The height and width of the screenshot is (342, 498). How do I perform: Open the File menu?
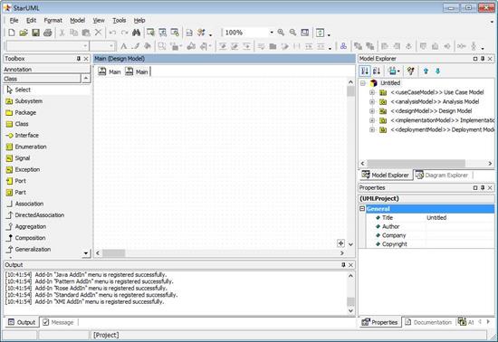(x=14, y=20)
